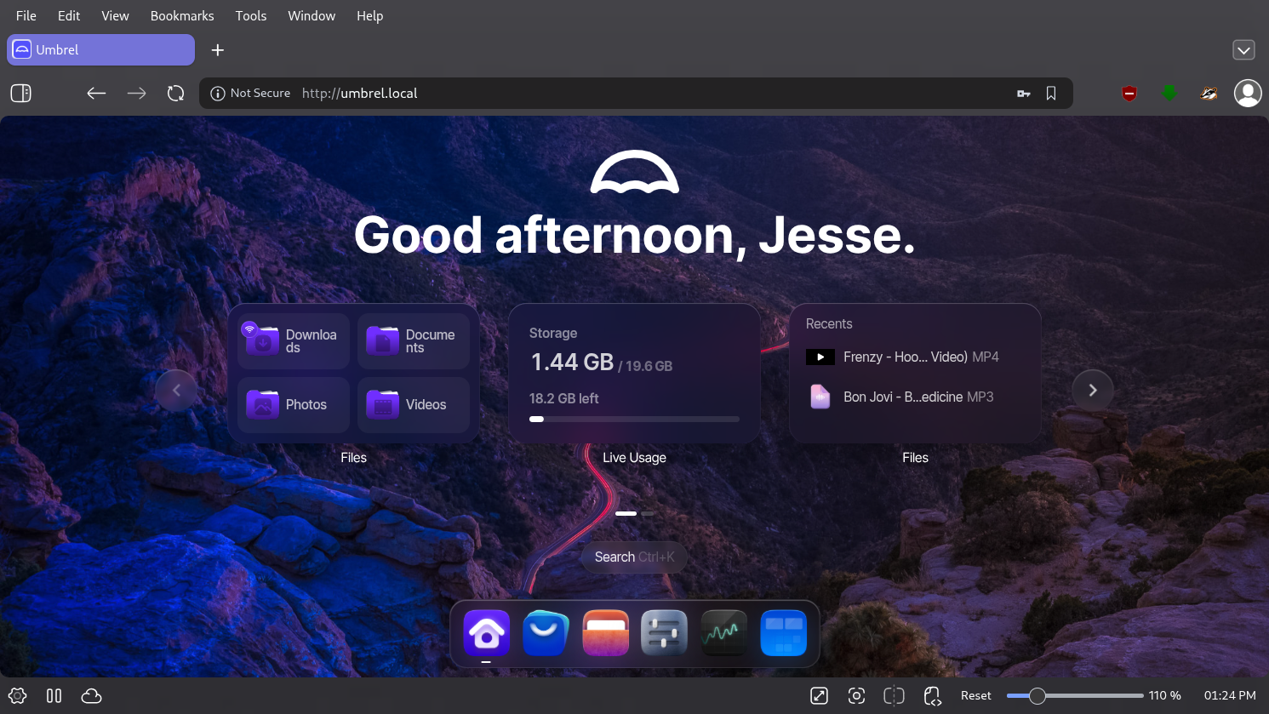This screenshot has width=1269, height=714.
Task: Expand the tab list dropdown arrow
Action: (1243, 50)
